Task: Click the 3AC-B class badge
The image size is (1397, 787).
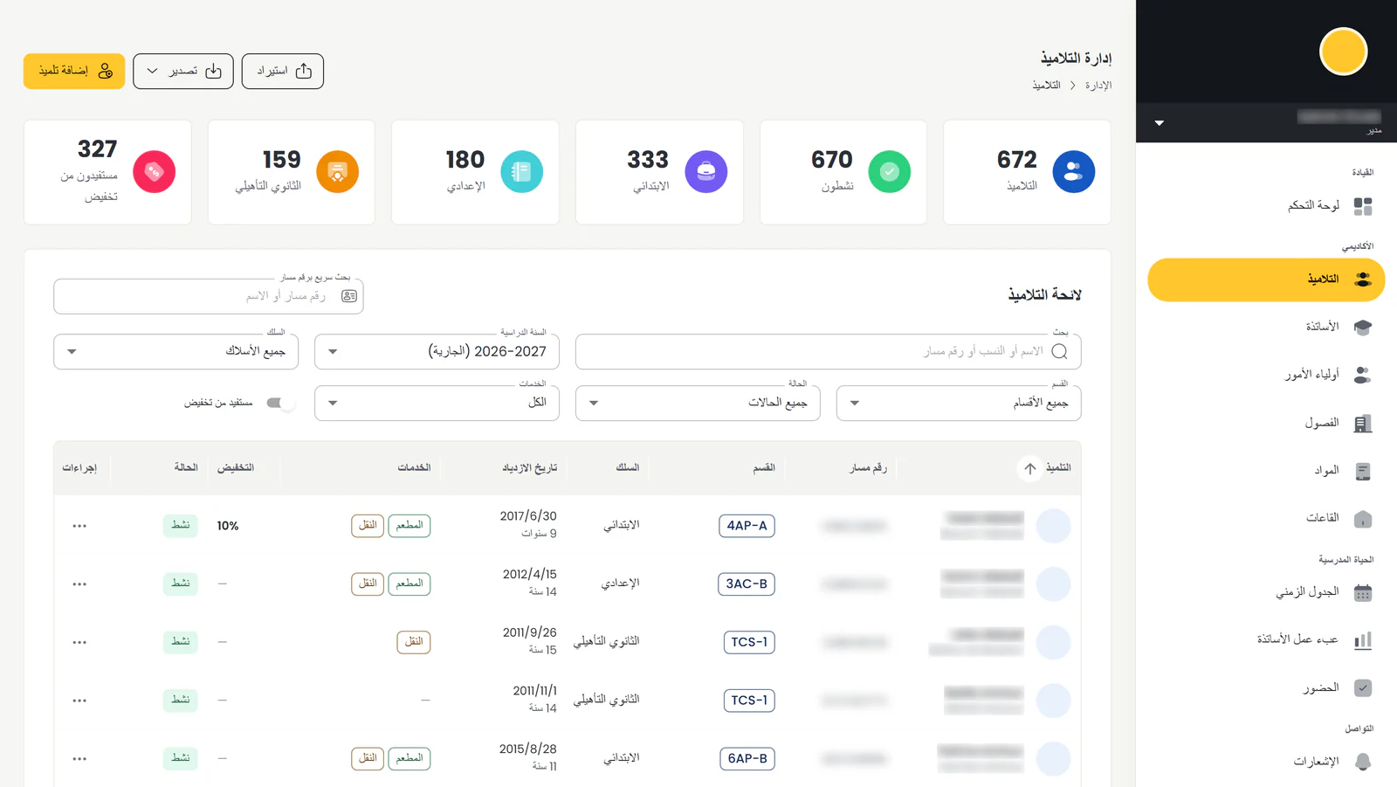Action: [747, 583]
